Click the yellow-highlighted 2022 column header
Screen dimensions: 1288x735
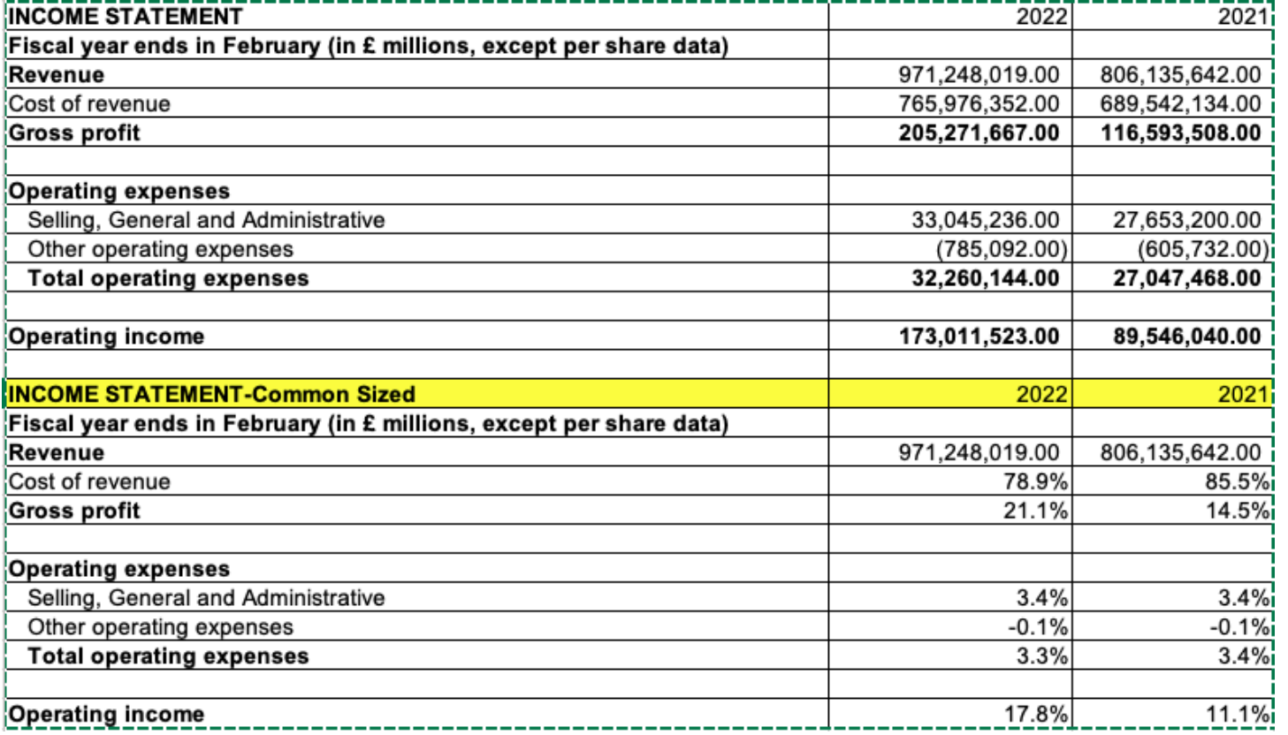pyautogui.click(x=950, y=394)
